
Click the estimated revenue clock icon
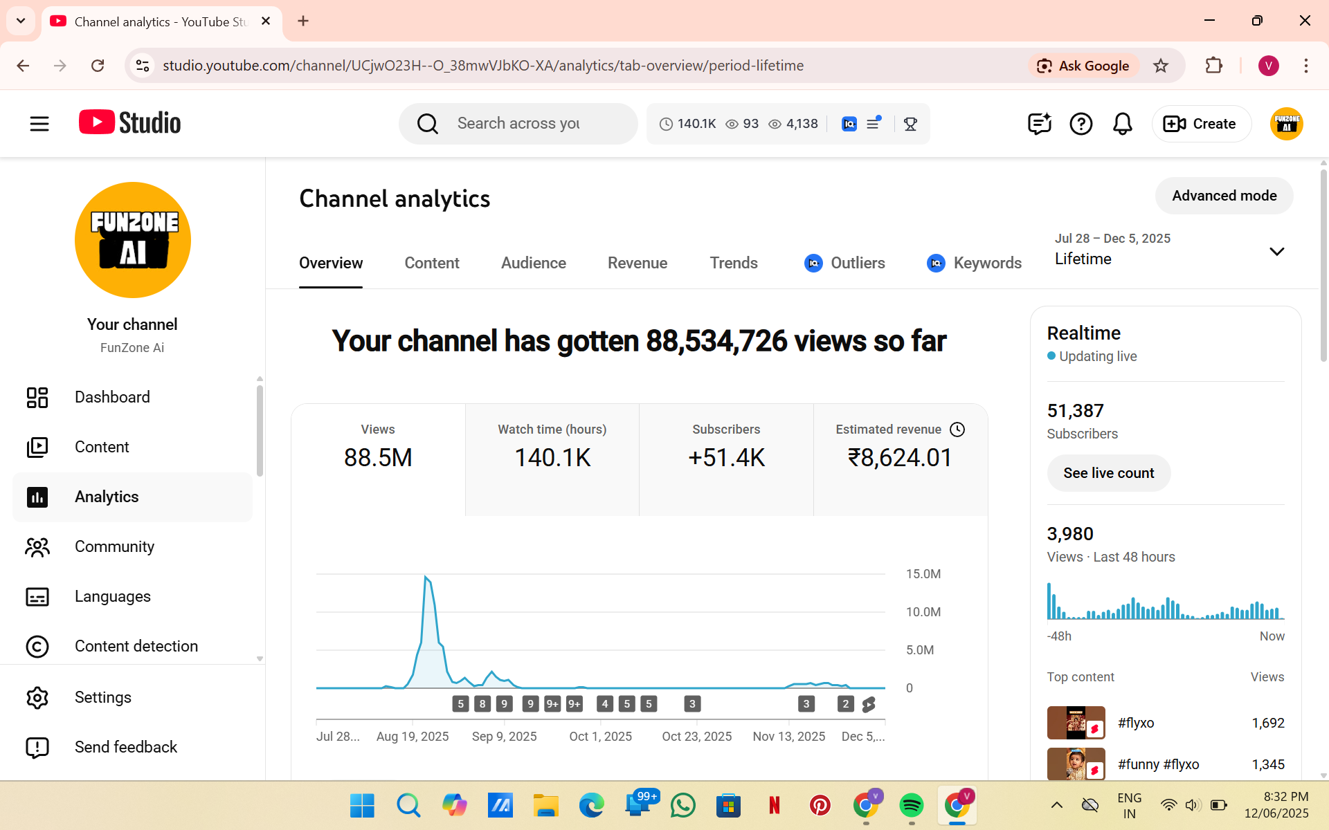tap(957, 430)
